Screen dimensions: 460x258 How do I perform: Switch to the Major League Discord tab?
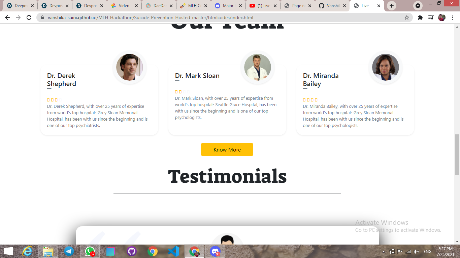pos(228,6)
